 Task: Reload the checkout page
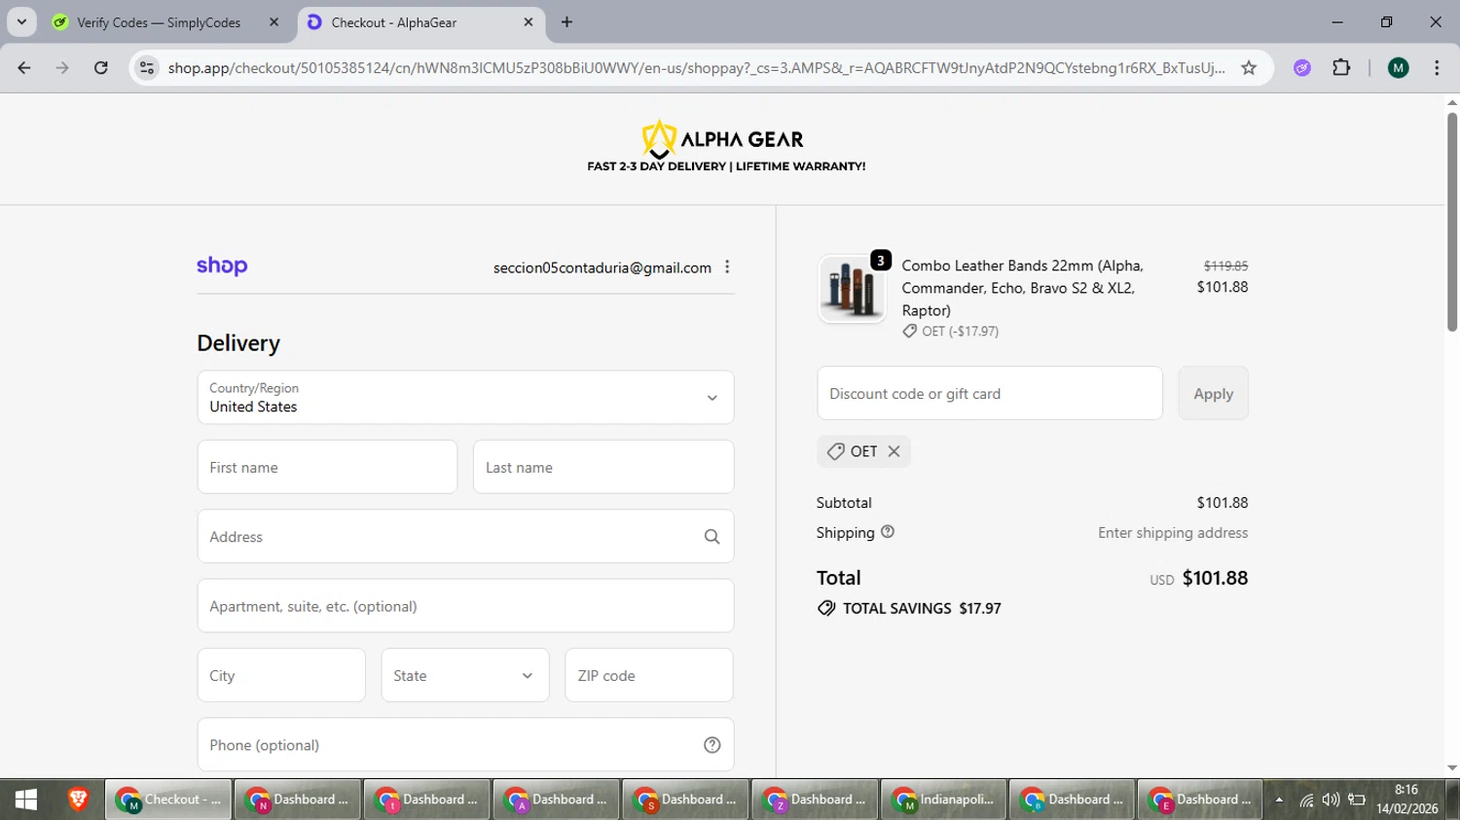tap(101, 68)
